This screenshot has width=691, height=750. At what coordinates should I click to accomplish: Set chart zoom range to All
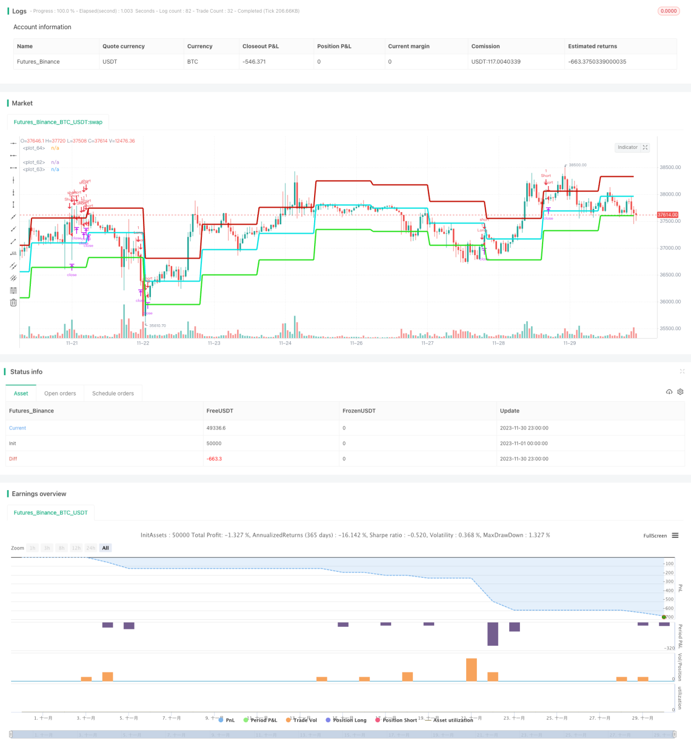105,548
